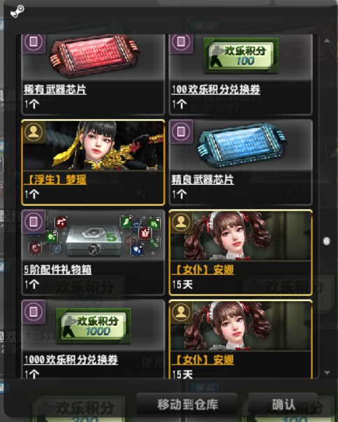Click the 5阶配件礼物箱 gift box image
Image resolution: width=338 pixels, height=422 pixels.
(x=93, y=236)
